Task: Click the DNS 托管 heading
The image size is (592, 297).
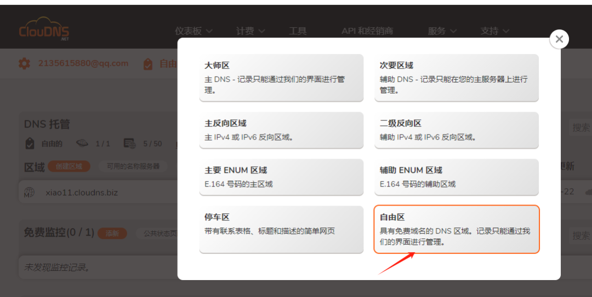Action: tap(47, 124)
